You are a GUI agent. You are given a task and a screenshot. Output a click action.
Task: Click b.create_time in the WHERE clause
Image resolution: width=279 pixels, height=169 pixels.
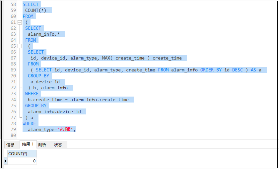45,100
